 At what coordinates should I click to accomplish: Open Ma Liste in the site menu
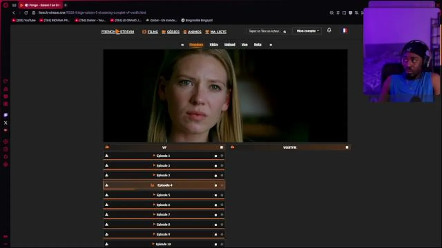point(216,32)
